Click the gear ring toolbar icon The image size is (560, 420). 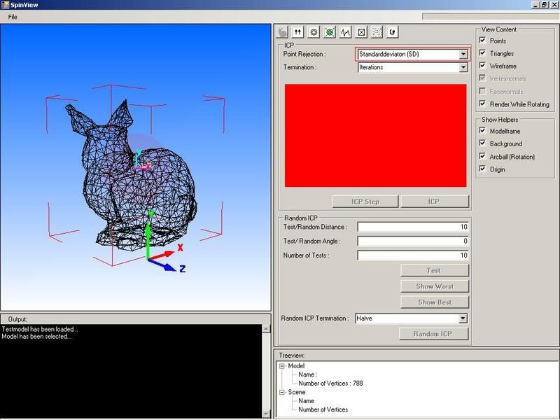point(314,32)
